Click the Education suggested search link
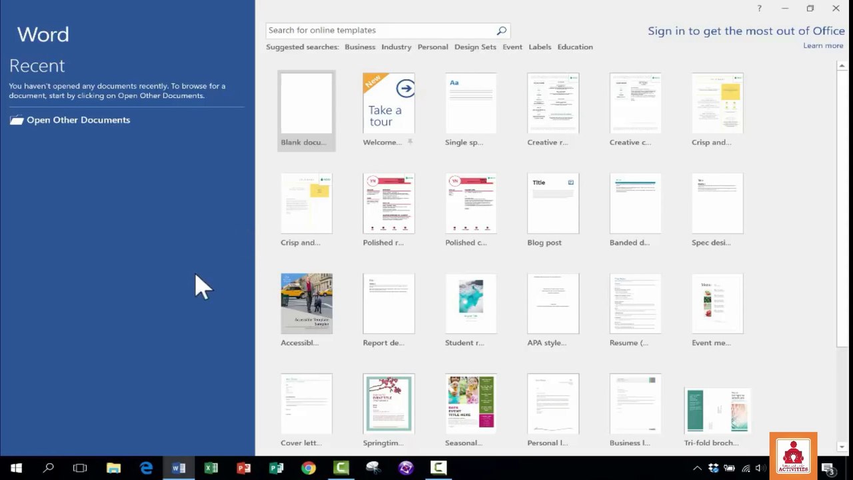 pos(575,47)
